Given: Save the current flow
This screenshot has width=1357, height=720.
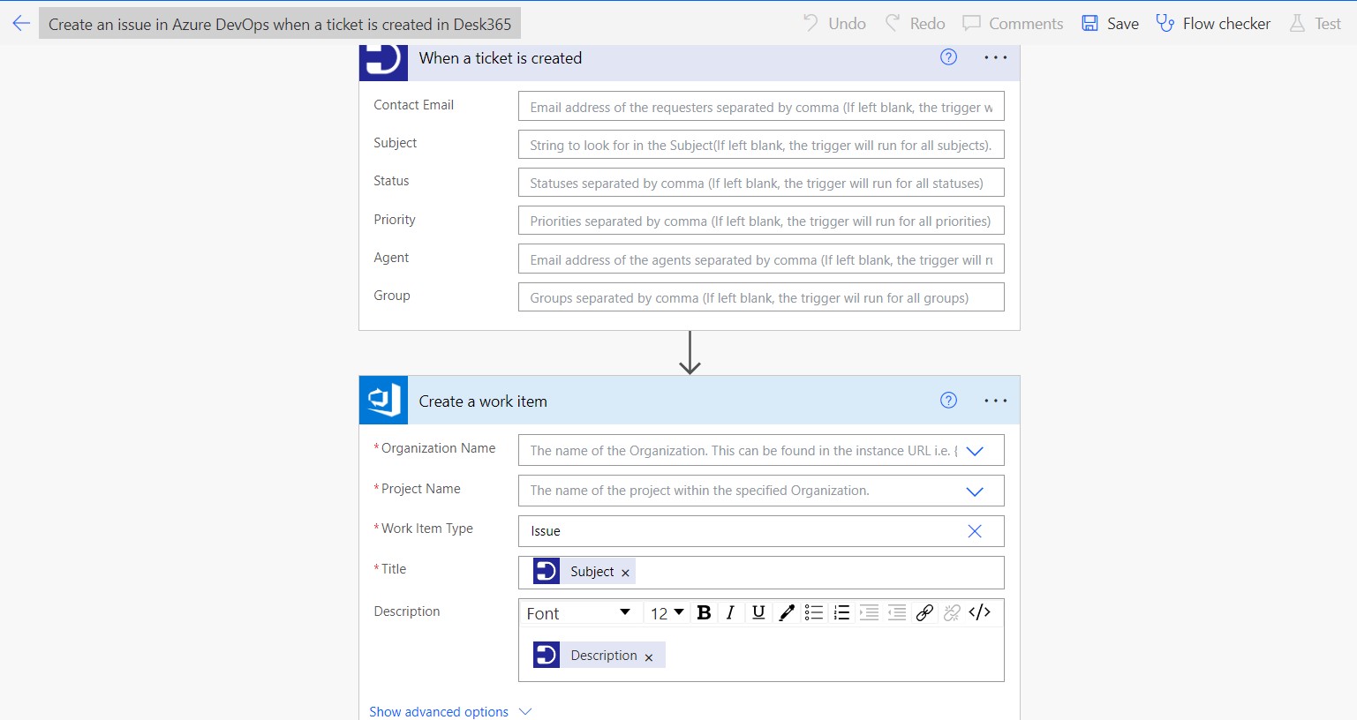Looking at the screenshot, I should [1110, 23].
